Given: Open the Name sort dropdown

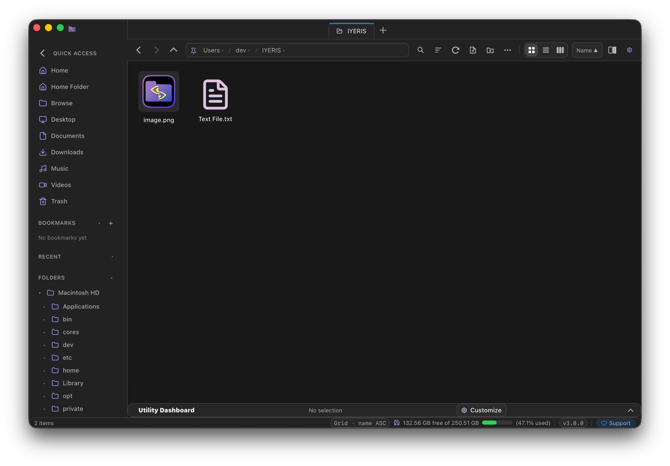Looking at the screenshot, I should (x=587, y=50).
